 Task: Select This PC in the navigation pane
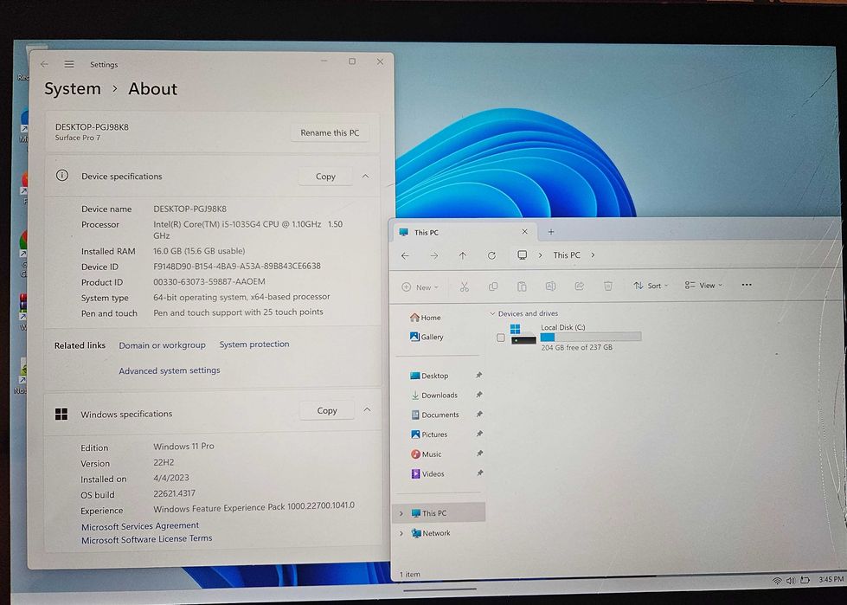(x=440, y=512)
